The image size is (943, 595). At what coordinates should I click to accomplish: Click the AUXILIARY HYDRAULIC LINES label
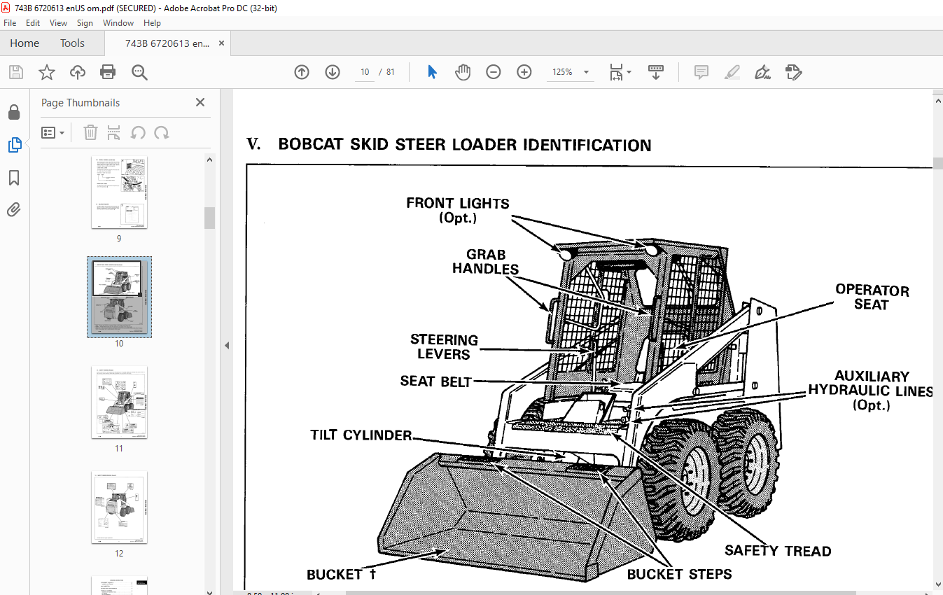point(870,391)
